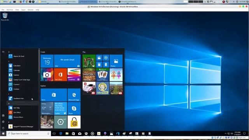Open the VirtualBox Devices menu
The image size is (249, 140).
[30, 10]
